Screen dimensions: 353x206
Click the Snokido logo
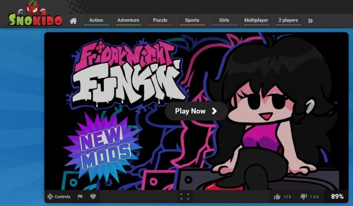click(x=35, y=14)
